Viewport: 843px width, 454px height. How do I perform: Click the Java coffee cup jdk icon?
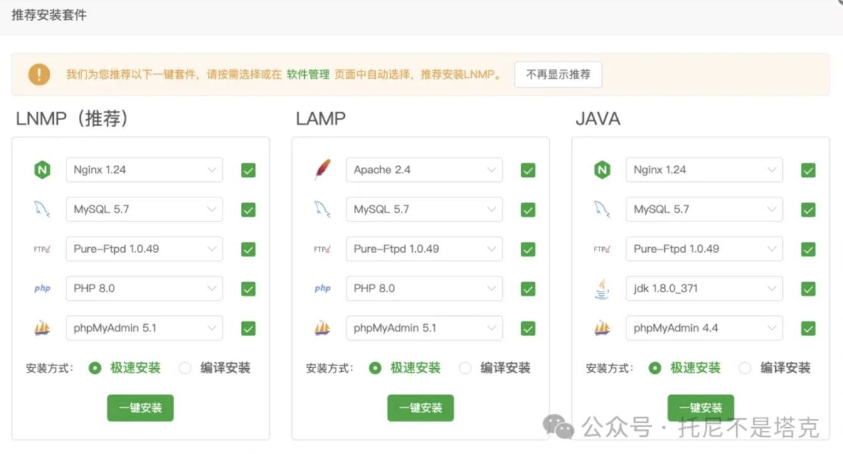pos(602,288)
